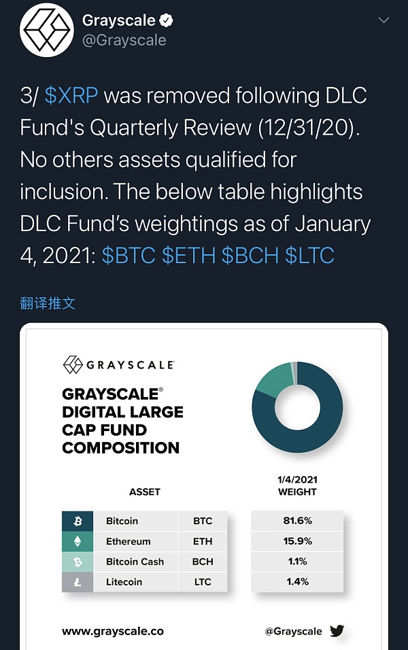Open the $BTC cashtag link
This screenshot has width=408, height=650.
[x=129, y=256]
